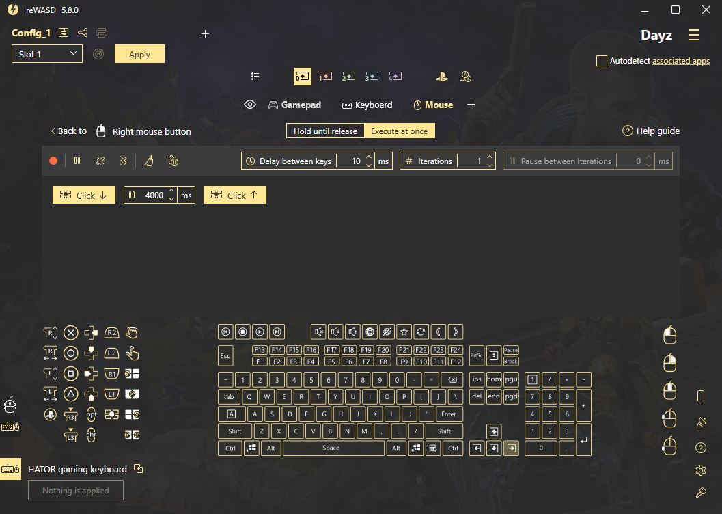The height and width of the screenshot is (514, 722).
Task: Open the hamburger menu beside Dayz
Action: click(694, 35)
